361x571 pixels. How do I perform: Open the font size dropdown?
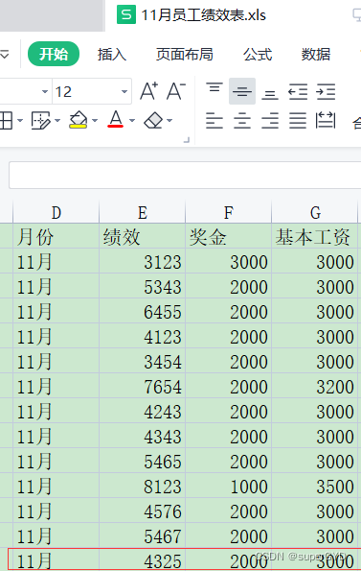click(x=124, y=91)
